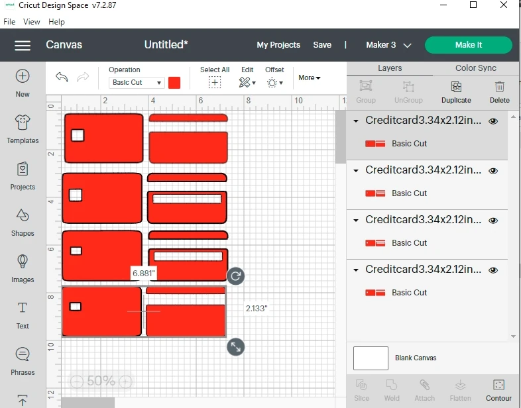The image size is (521, 408).
Task: Open the Operation Basic Cut dropdown
Action: tap(137, 83)
